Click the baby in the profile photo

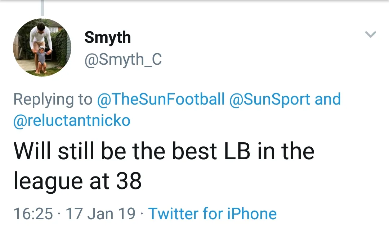(x=41, y=58)
